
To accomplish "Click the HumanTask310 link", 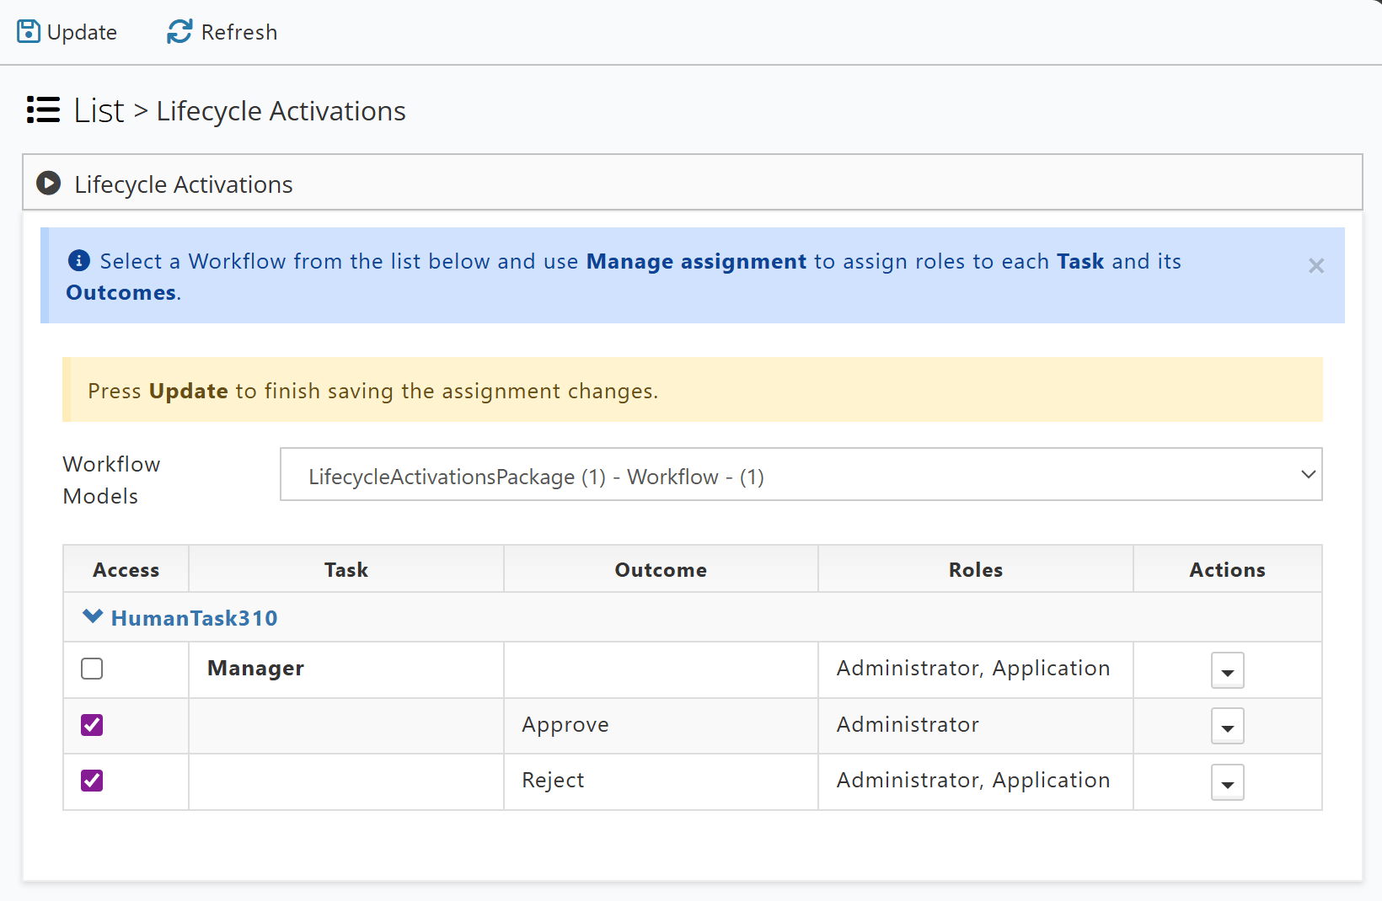I will (x=195, y=618).
